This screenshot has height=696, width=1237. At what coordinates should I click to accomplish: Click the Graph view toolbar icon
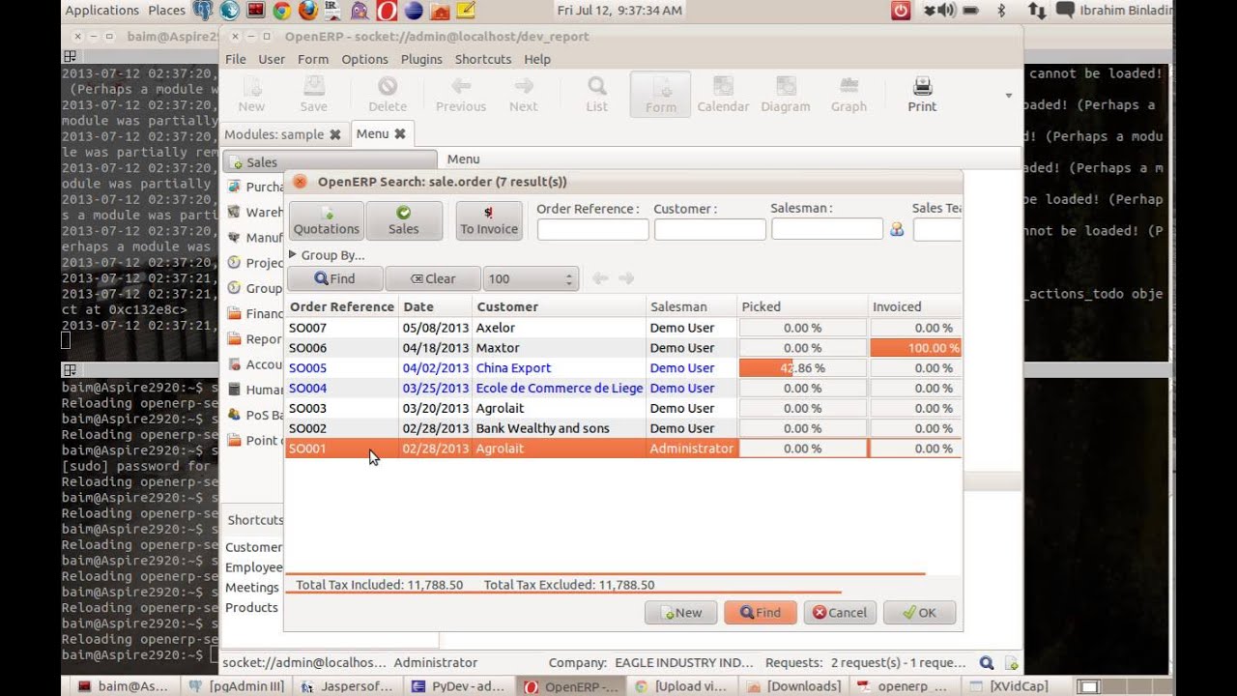(x=849, y=94)
